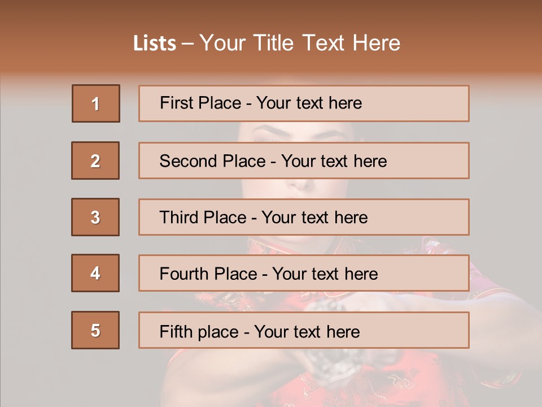Click the slide title text

[266, 43]
